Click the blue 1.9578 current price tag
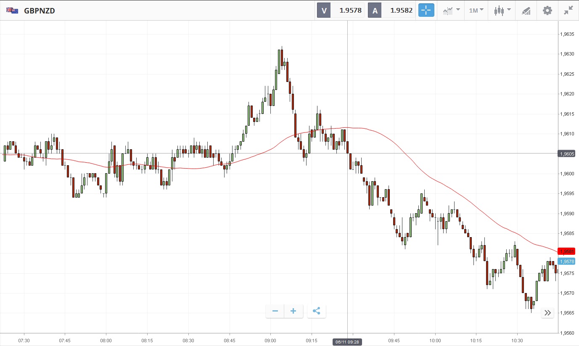Image resolution: width=579 pixels, height=346 pixels. point(566,261)
